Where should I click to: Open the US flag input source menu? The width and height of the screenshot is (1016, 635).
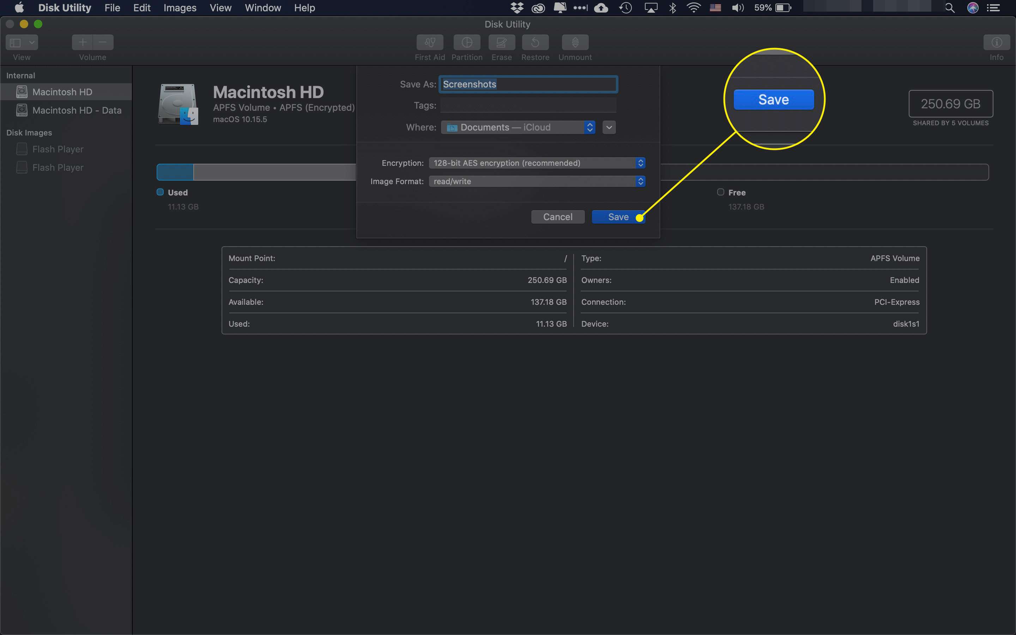(x=715, y=7)
